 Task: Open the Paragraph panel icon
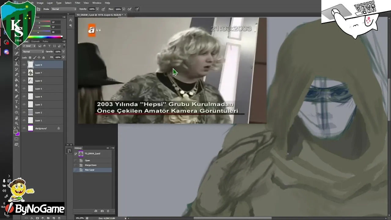point(71,26)
